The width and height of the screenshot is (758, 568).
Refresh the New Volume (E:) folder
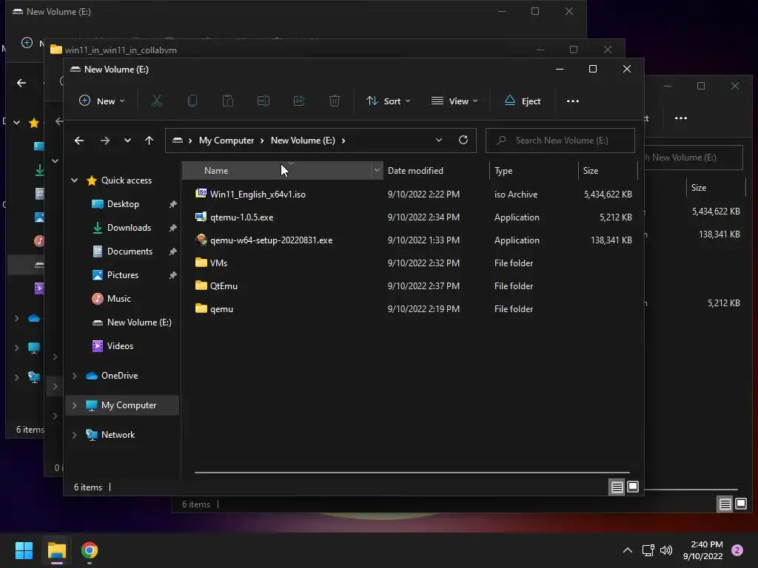(463, 140)
